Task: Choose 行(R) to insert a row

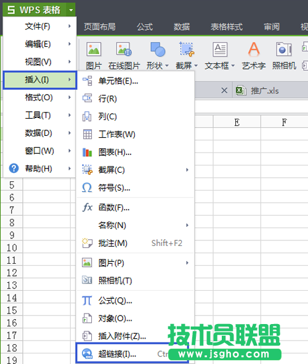Action: (136, 98)
